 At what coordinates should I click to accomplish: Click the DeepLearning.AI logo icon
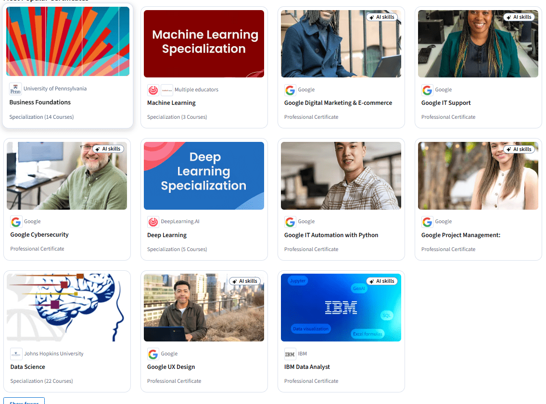pyautogui.click(x=153, y=222)
